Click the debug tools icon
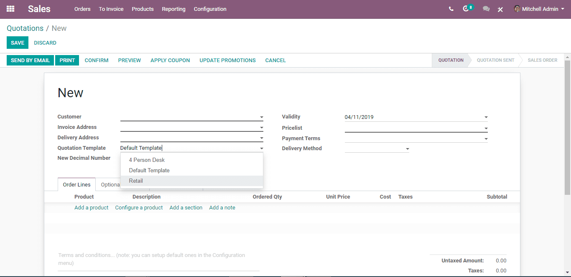 500,9
